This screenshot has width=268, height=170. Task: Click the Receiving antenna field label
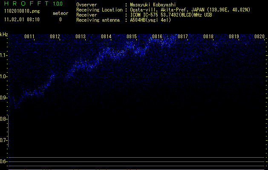pyautogui.click(x=98, y=20)
